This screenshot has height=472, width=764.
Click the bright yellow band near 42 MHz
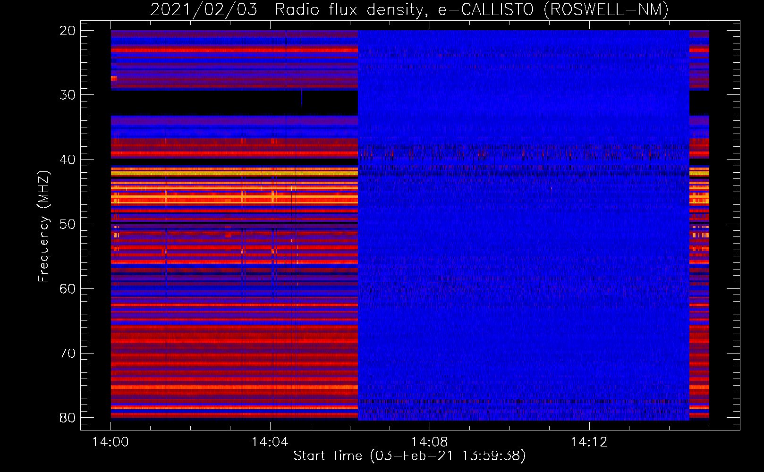pos(234,173)
